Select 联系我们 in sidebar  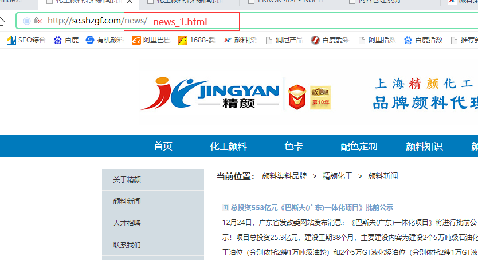pyautogui.click(x=153, y=245)
